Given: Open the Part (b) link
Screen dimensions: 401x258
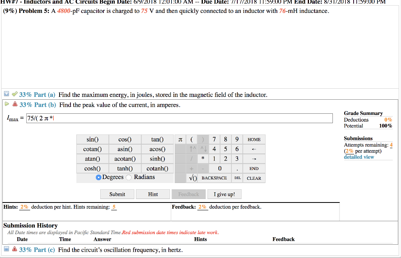Looking at the screenshot, I should pos(38,105).
